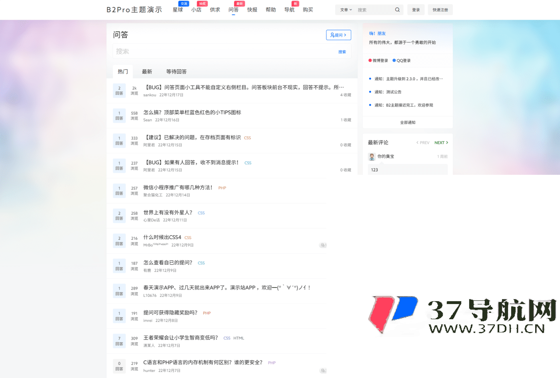Switch to the 等待回答 tab
Image resolution: width=560 pixels, height=378 pixels.
point(177,72)
